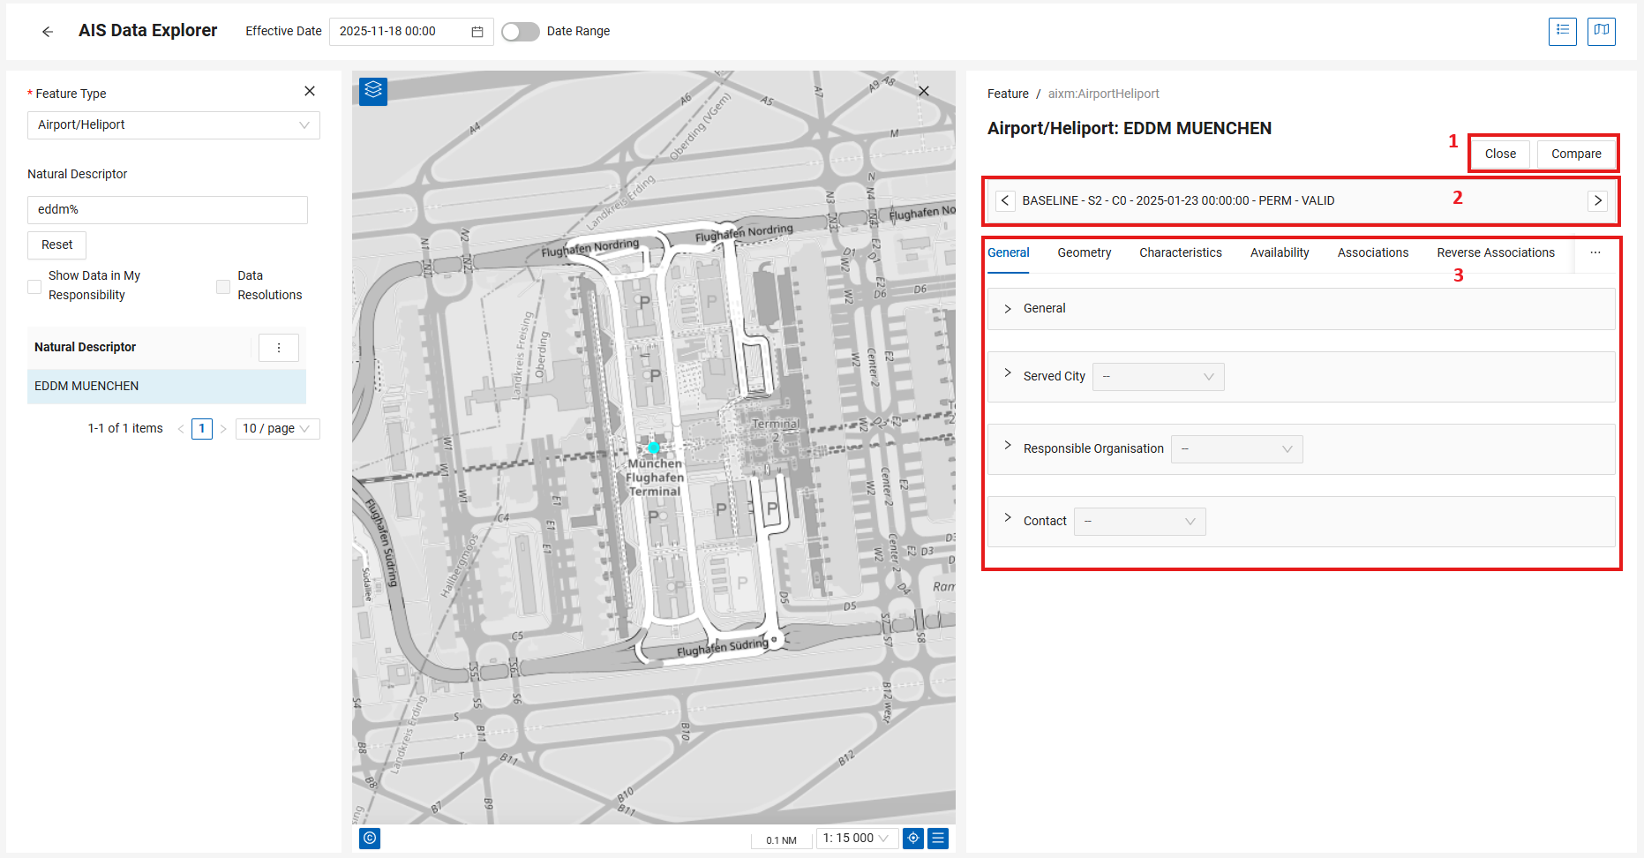Click the back arrow beside AIS Data Explorer
Viewport: 1644px width, 858px height.
[x=48, y=32]
